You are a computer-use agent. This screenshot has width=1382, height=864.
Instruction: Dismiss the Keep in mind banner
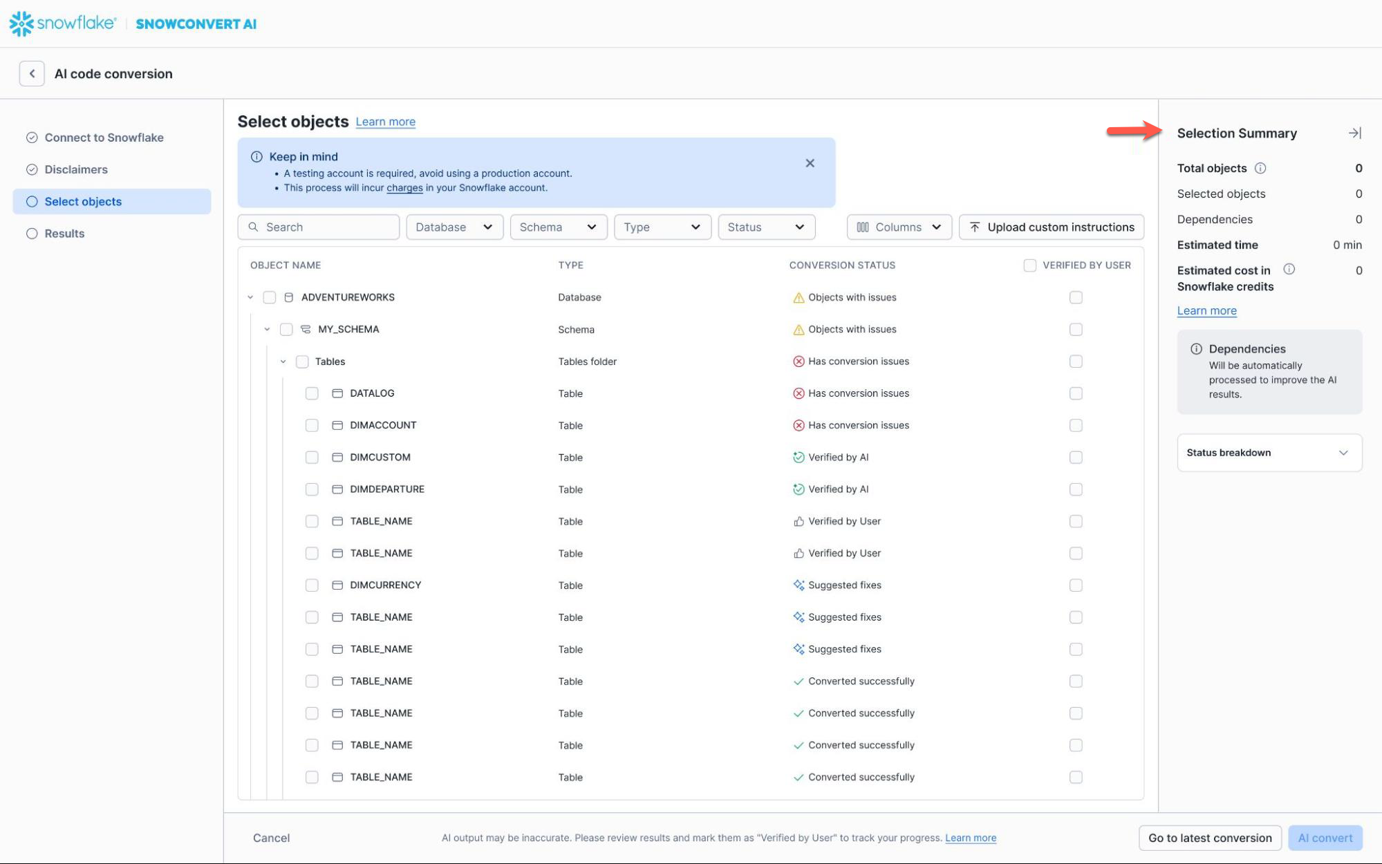tap(810, 163)
